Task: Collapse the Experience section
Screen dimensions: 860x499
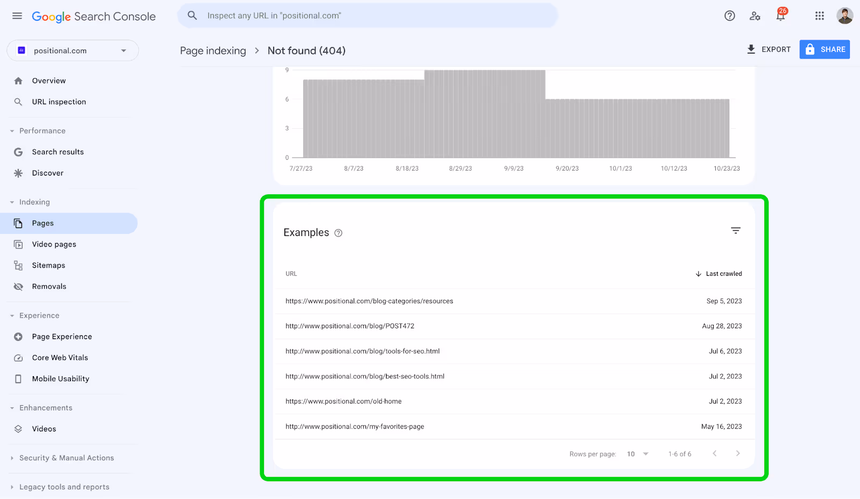Action: tap(12, 316)
